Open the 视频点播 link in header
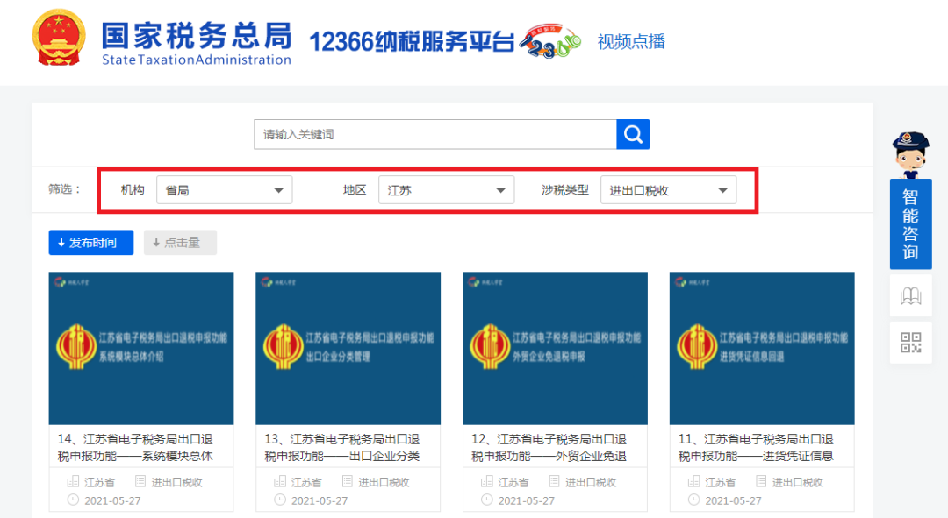The height and width of the screenshot is (518, 948). (631, 42)
